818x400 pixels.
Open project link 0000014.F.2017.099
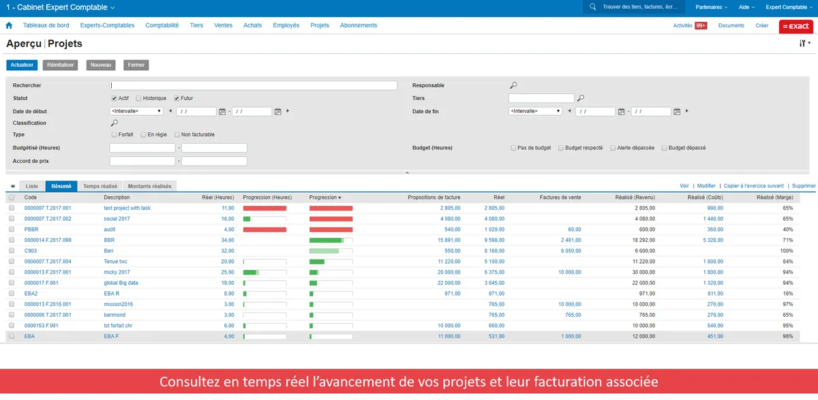click(x=48, y=240)
